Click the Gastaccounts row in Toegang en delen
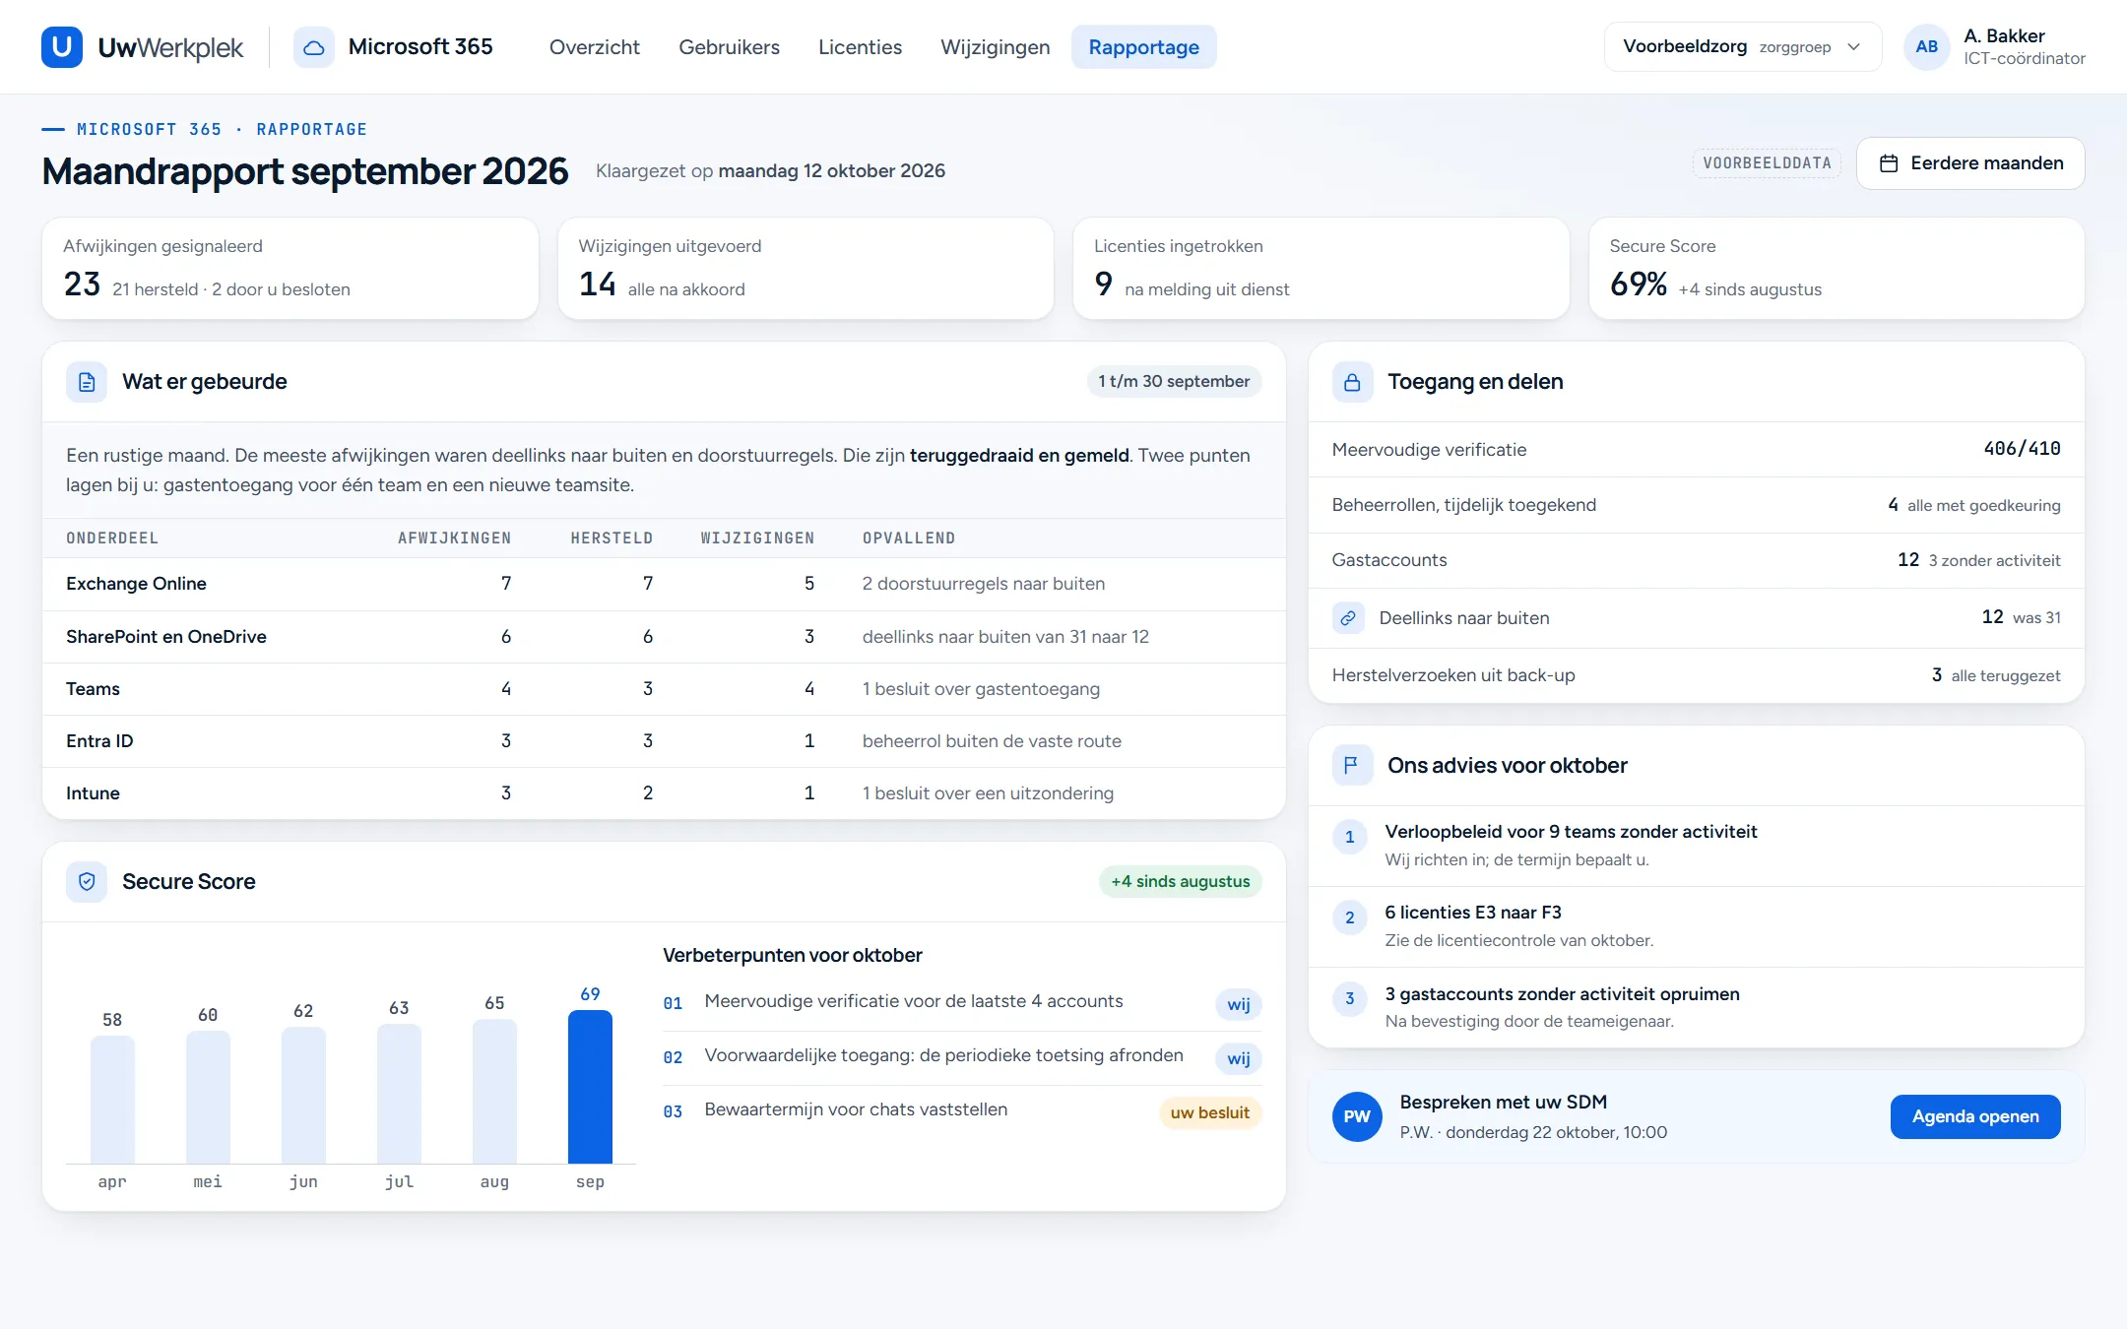 1696,560
